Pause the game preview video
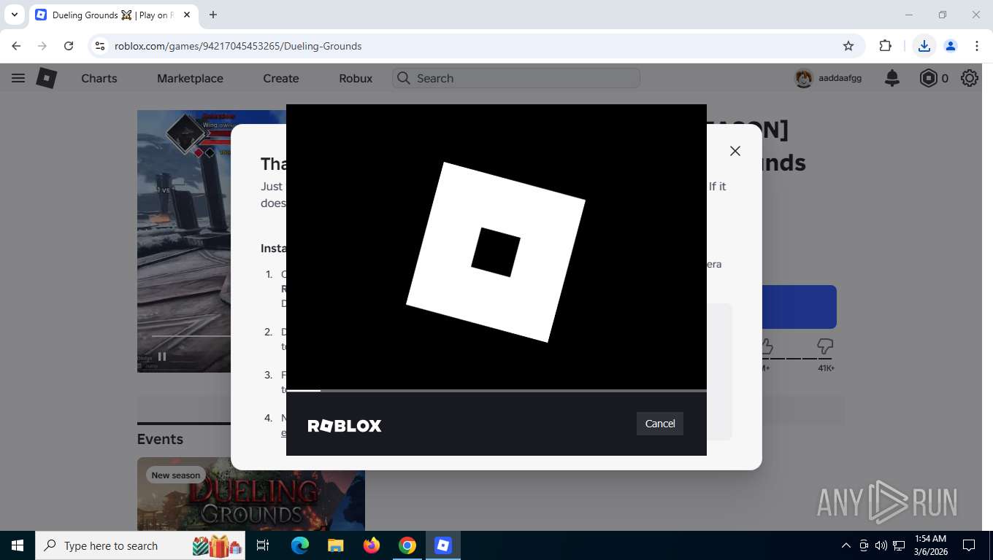The height and width of the screenshot is (560, 993). coord(162,357)
